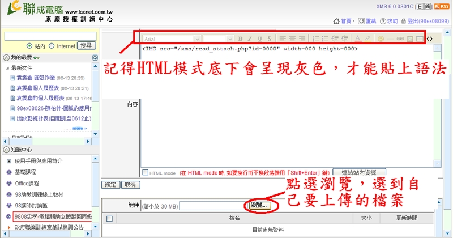Click the Underline formatting icon
The width and height of the screenshot is (453, 238).
(x=260, y=39)
